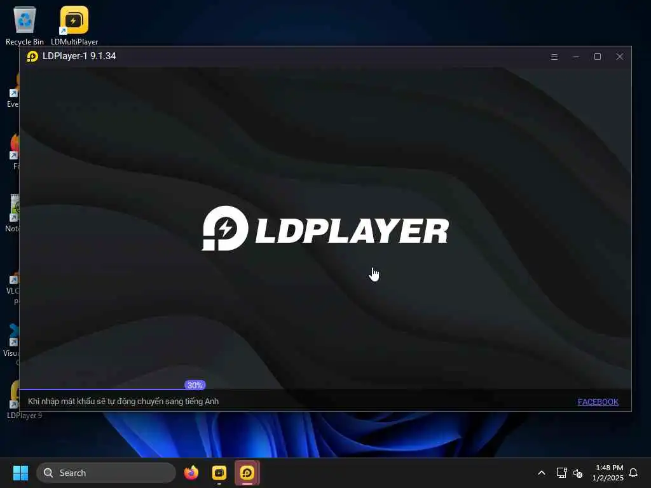Click the 30% loading progress indicator
The width and height of the screenshot is (651, 488).
[195, 385]
